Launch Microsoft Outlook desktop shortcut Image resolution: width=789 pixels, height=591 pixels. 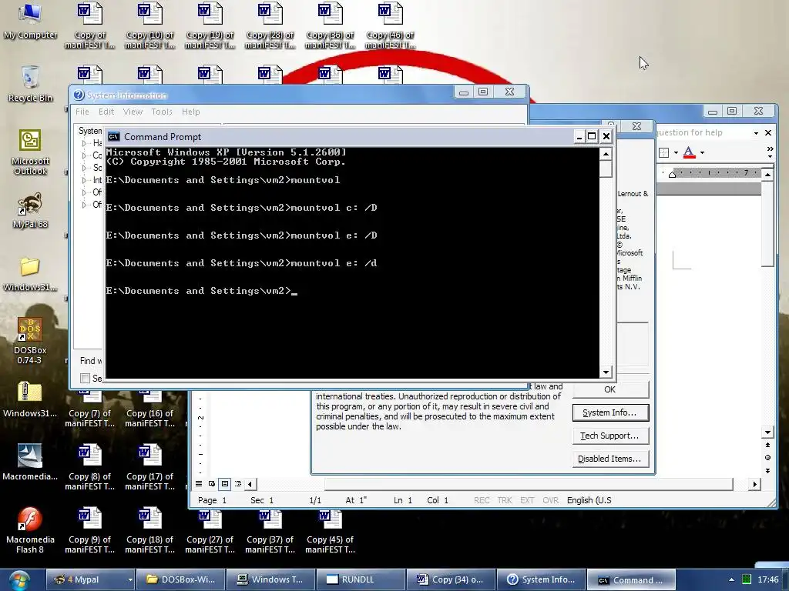coord(30,152)
